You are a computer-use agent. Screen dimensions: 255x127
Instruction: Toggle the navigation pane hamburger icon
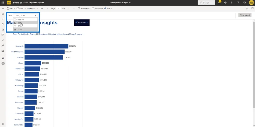(x=3, y=9)
